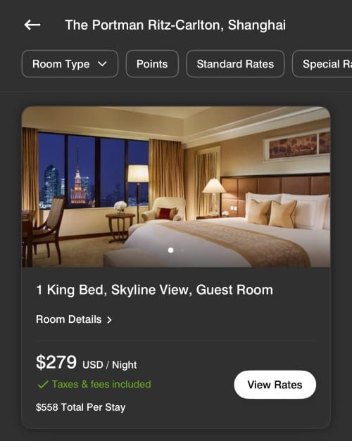Toggle the partially visible Special Rates chip
The width and height of the screenshot is (352, 441).
click(322, 63)
